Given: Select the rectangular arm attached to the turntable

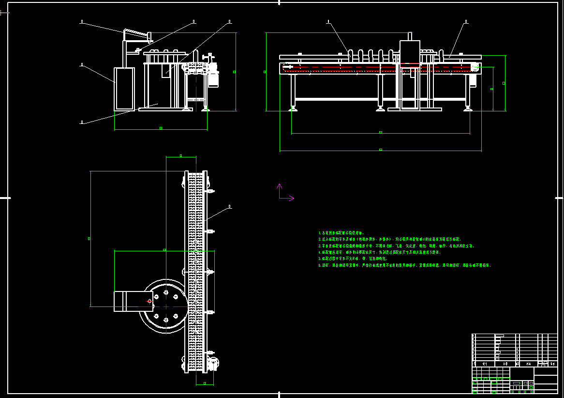Looking at the screenshot, I should (x=134, y=302).
